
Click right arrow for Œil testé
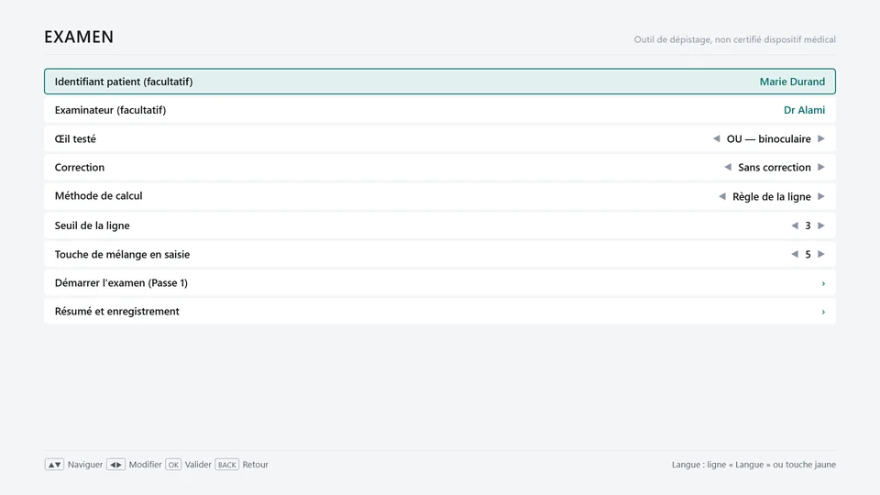(821, 138)
